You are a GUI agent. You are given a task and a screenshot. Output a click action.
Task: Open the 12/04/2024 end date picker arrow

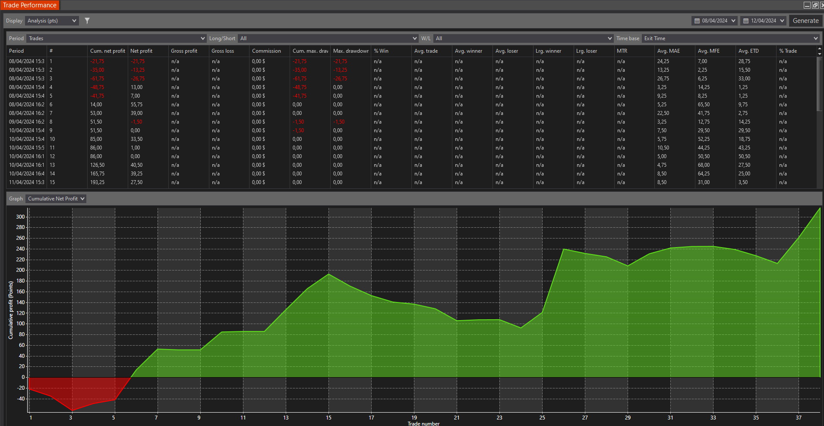click(x=782, y=21)
